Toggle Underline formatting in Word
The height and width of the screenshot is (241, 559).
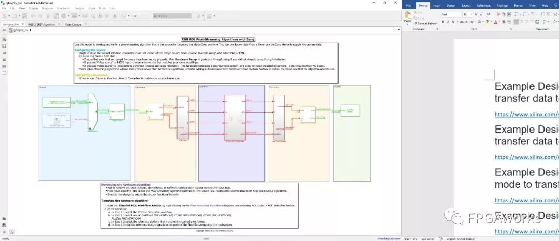[454, 22]
